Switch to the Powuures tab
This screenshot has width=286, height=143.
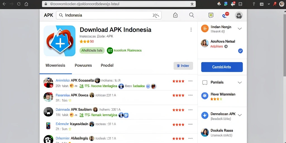(83, 65)
